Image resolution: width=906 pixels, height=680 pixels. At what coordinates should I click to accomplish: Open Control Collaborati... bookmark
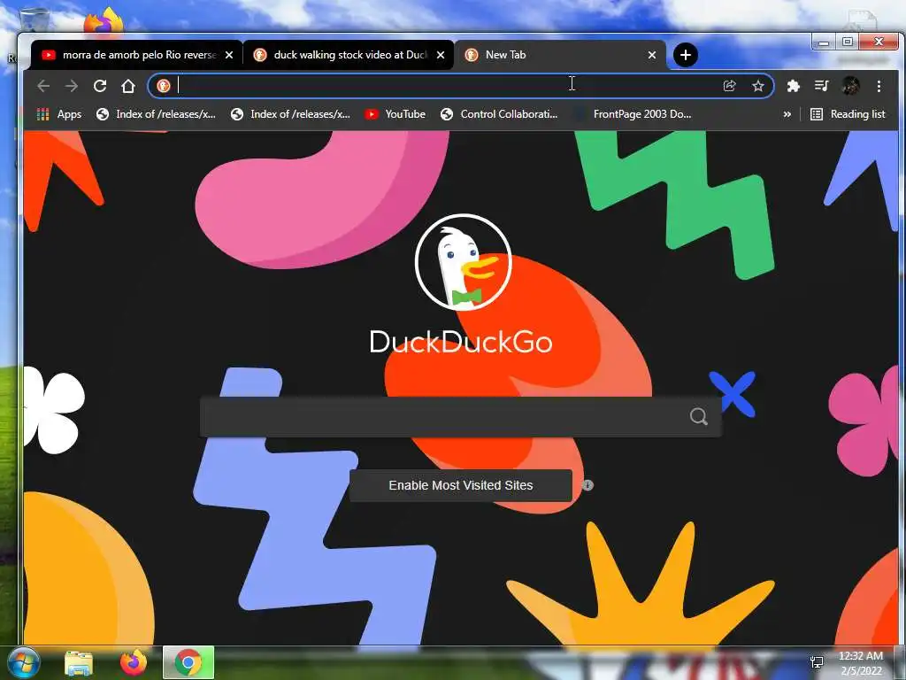[x=499, y=114]
